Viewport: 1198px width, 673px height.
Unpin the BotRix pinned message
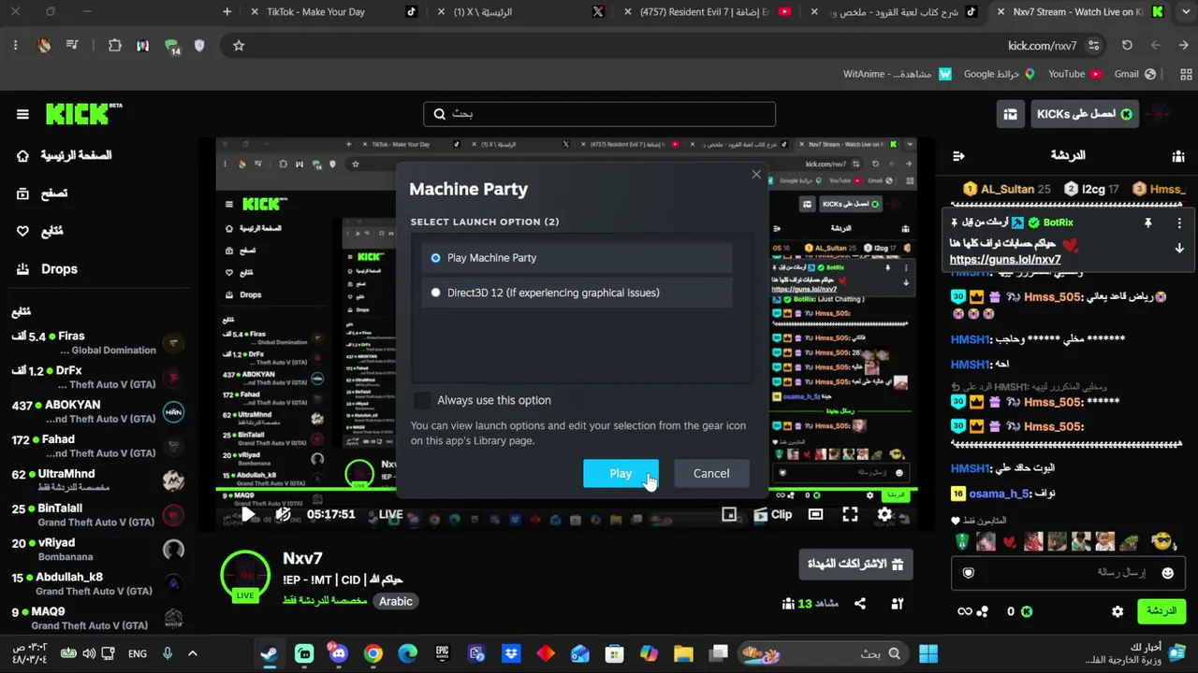(1147, 223)
